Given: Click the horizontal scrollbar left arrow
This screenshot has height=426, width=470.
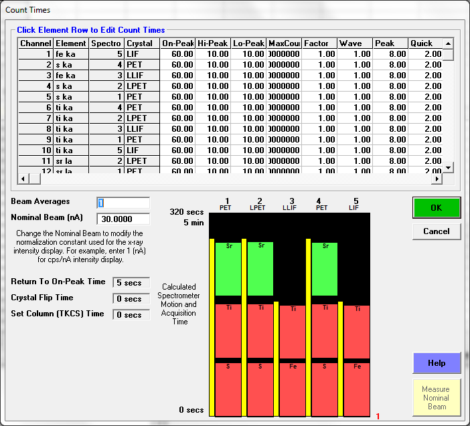Looking at the screenshot, I should tap(24, 179).
